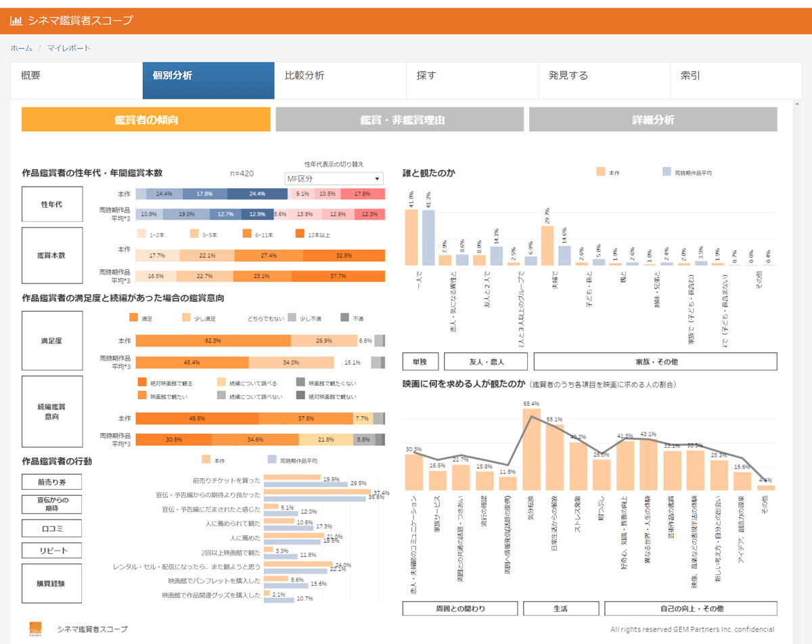812x644 pixels.
Task: Click the ホーム breadcrumb link
Action: point(21,49)
